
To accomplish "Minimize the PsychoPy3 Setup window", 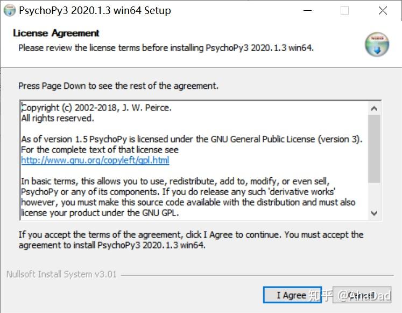I will 307,10.
